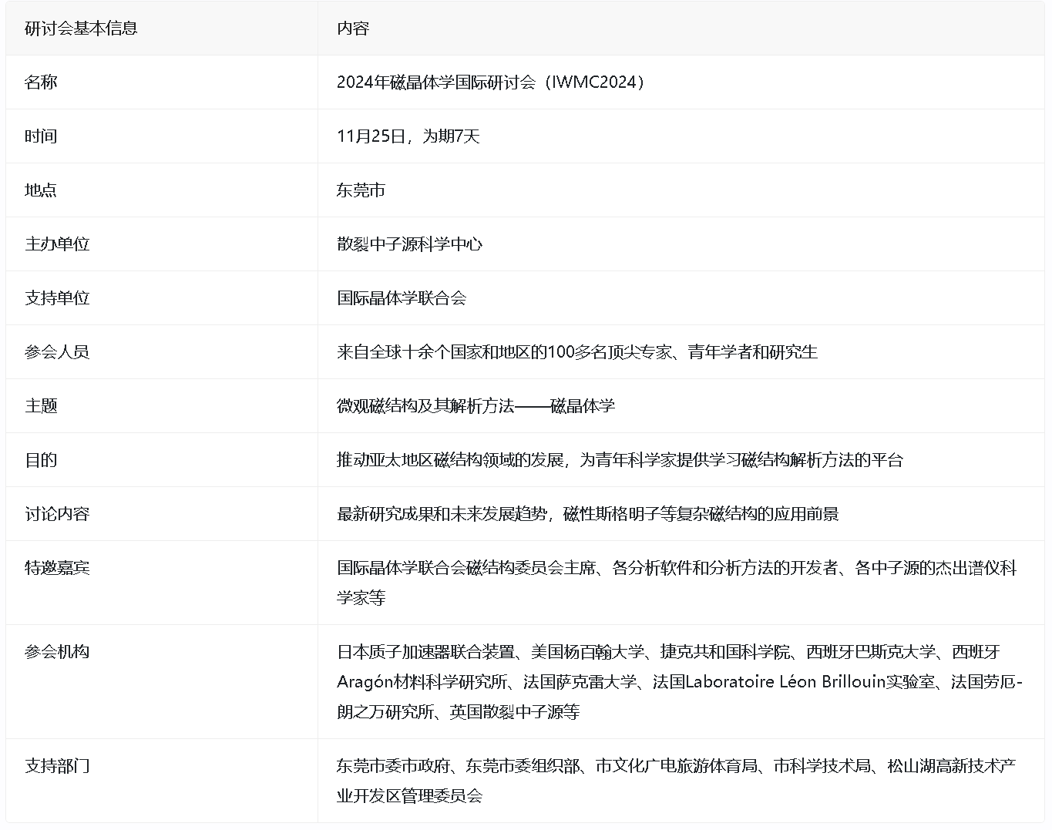Image resolution: width=1052 pixels, height=830 pixels.
Task: Click the '特邀嘉宾' row label
Action: 57,568
